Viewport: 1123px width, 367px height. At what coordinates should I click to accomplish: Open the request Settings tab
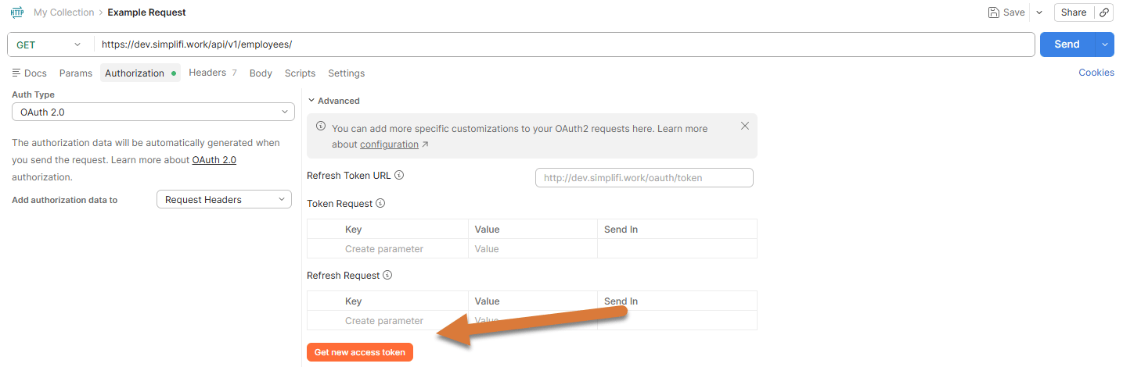346,73
